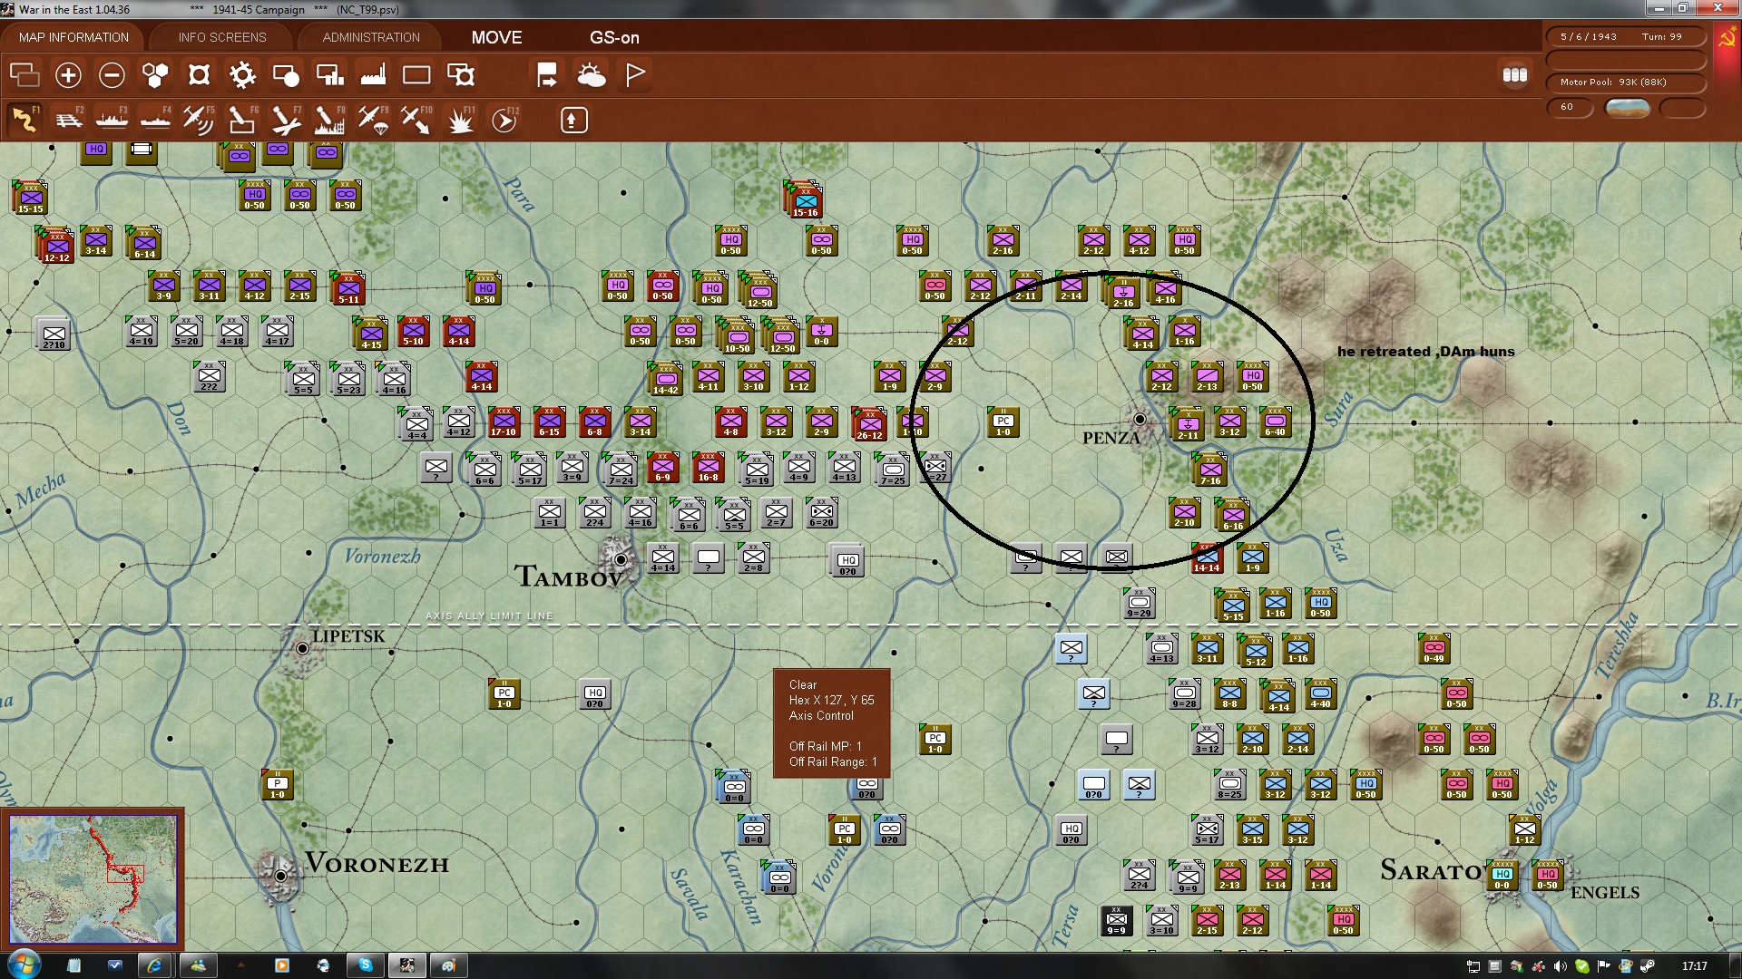Click the plain rectangle toolbar icon

click(416, 75)
